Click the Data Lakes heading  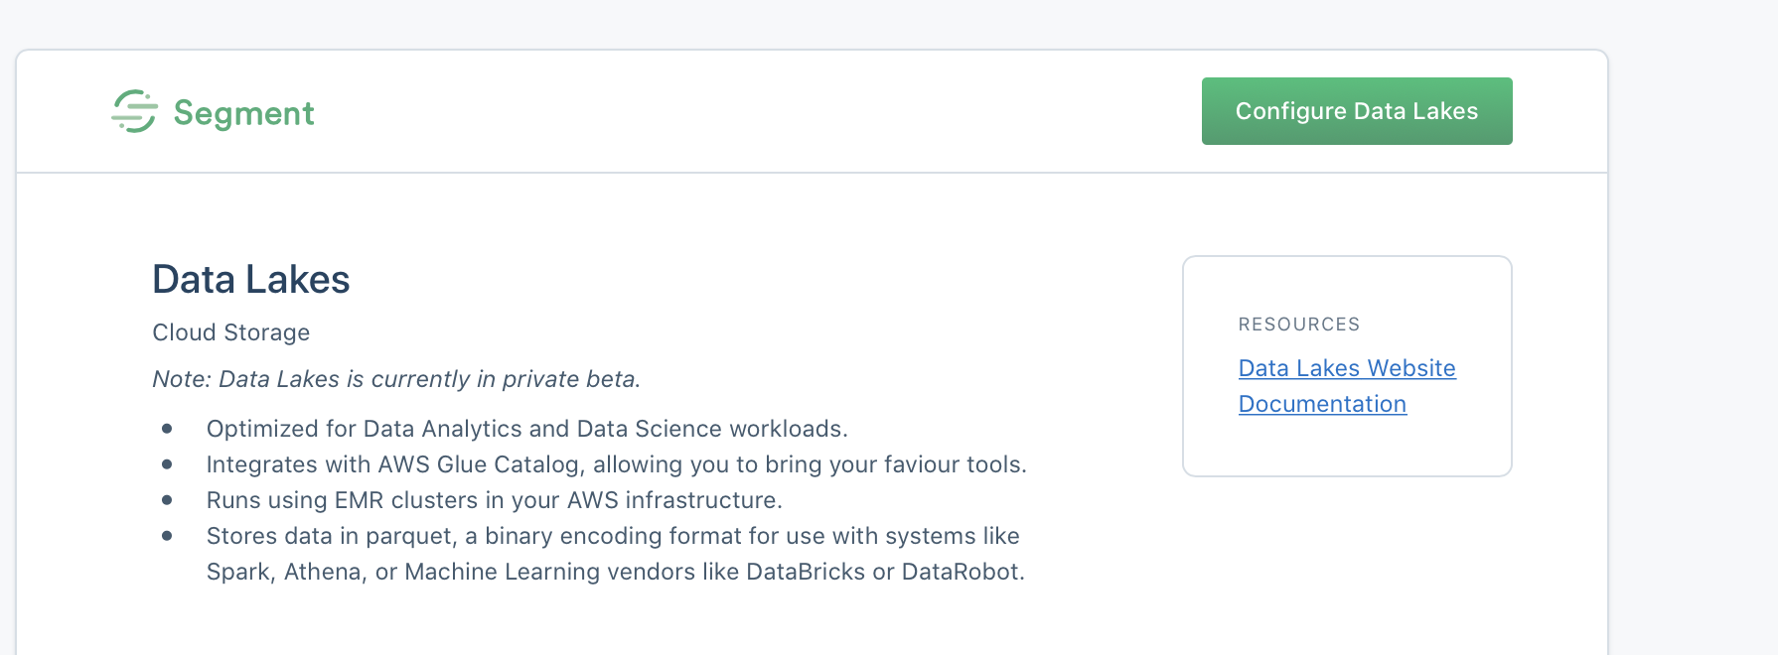(x=250, y=280)
